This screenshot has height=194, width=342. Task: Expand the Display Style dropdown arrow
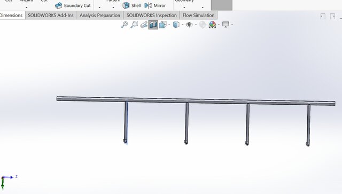183,25
